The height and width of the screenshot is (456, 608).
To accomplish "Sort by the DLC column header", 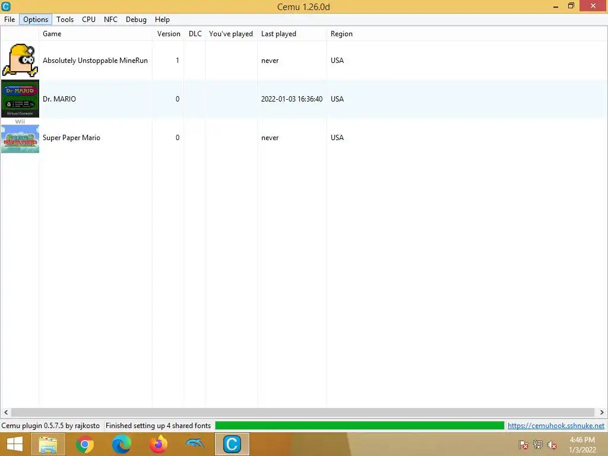I will pos(195,34).
